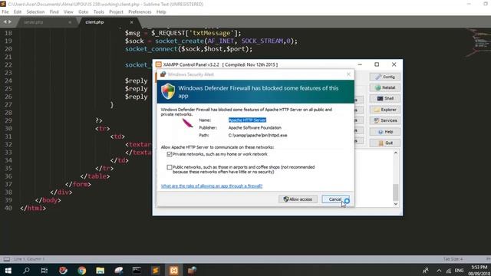Click line number 30 in the gutter
This screenshot has height=276, width=491.
[x=8, y=129]
